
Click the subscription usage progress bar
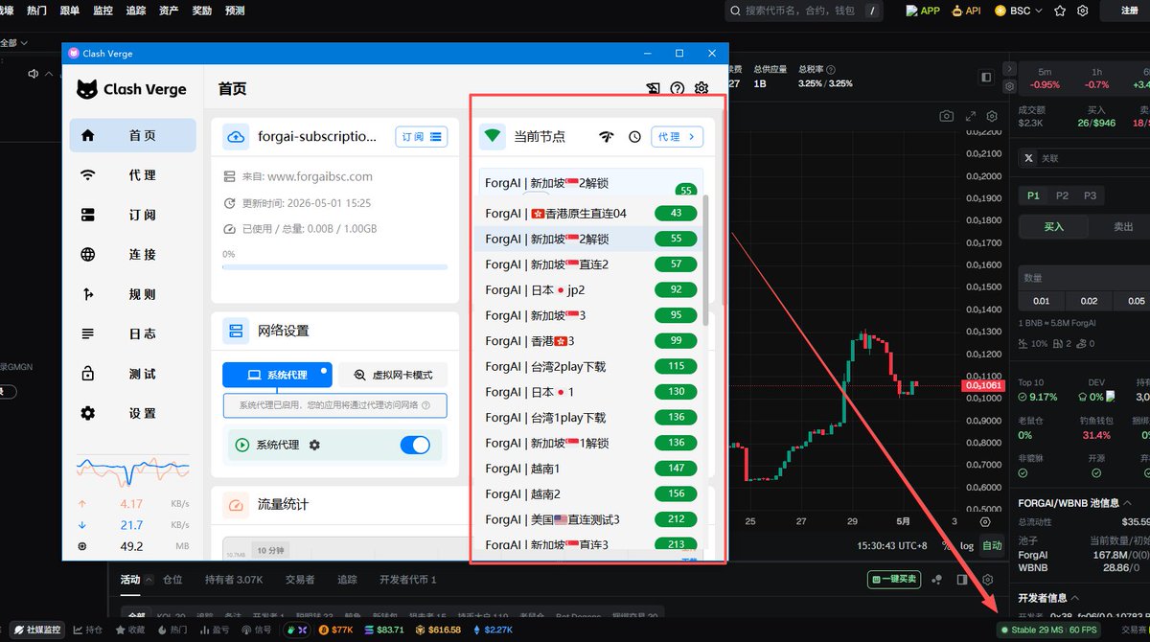[334, 267]
